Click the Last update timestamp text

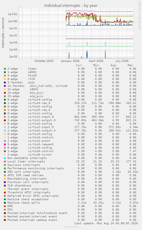pyautogui.click(x=106, y=223)
